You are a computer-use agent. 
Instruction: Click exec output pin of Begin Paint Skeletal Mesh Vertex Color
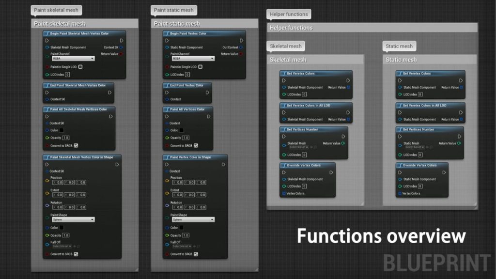pyautogui.click(x=122, y=41)
